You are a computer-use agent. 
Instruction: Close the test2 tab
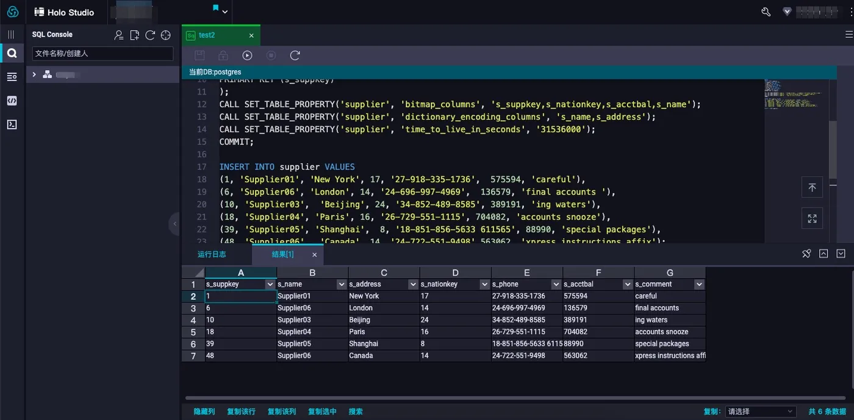(251, 35)
